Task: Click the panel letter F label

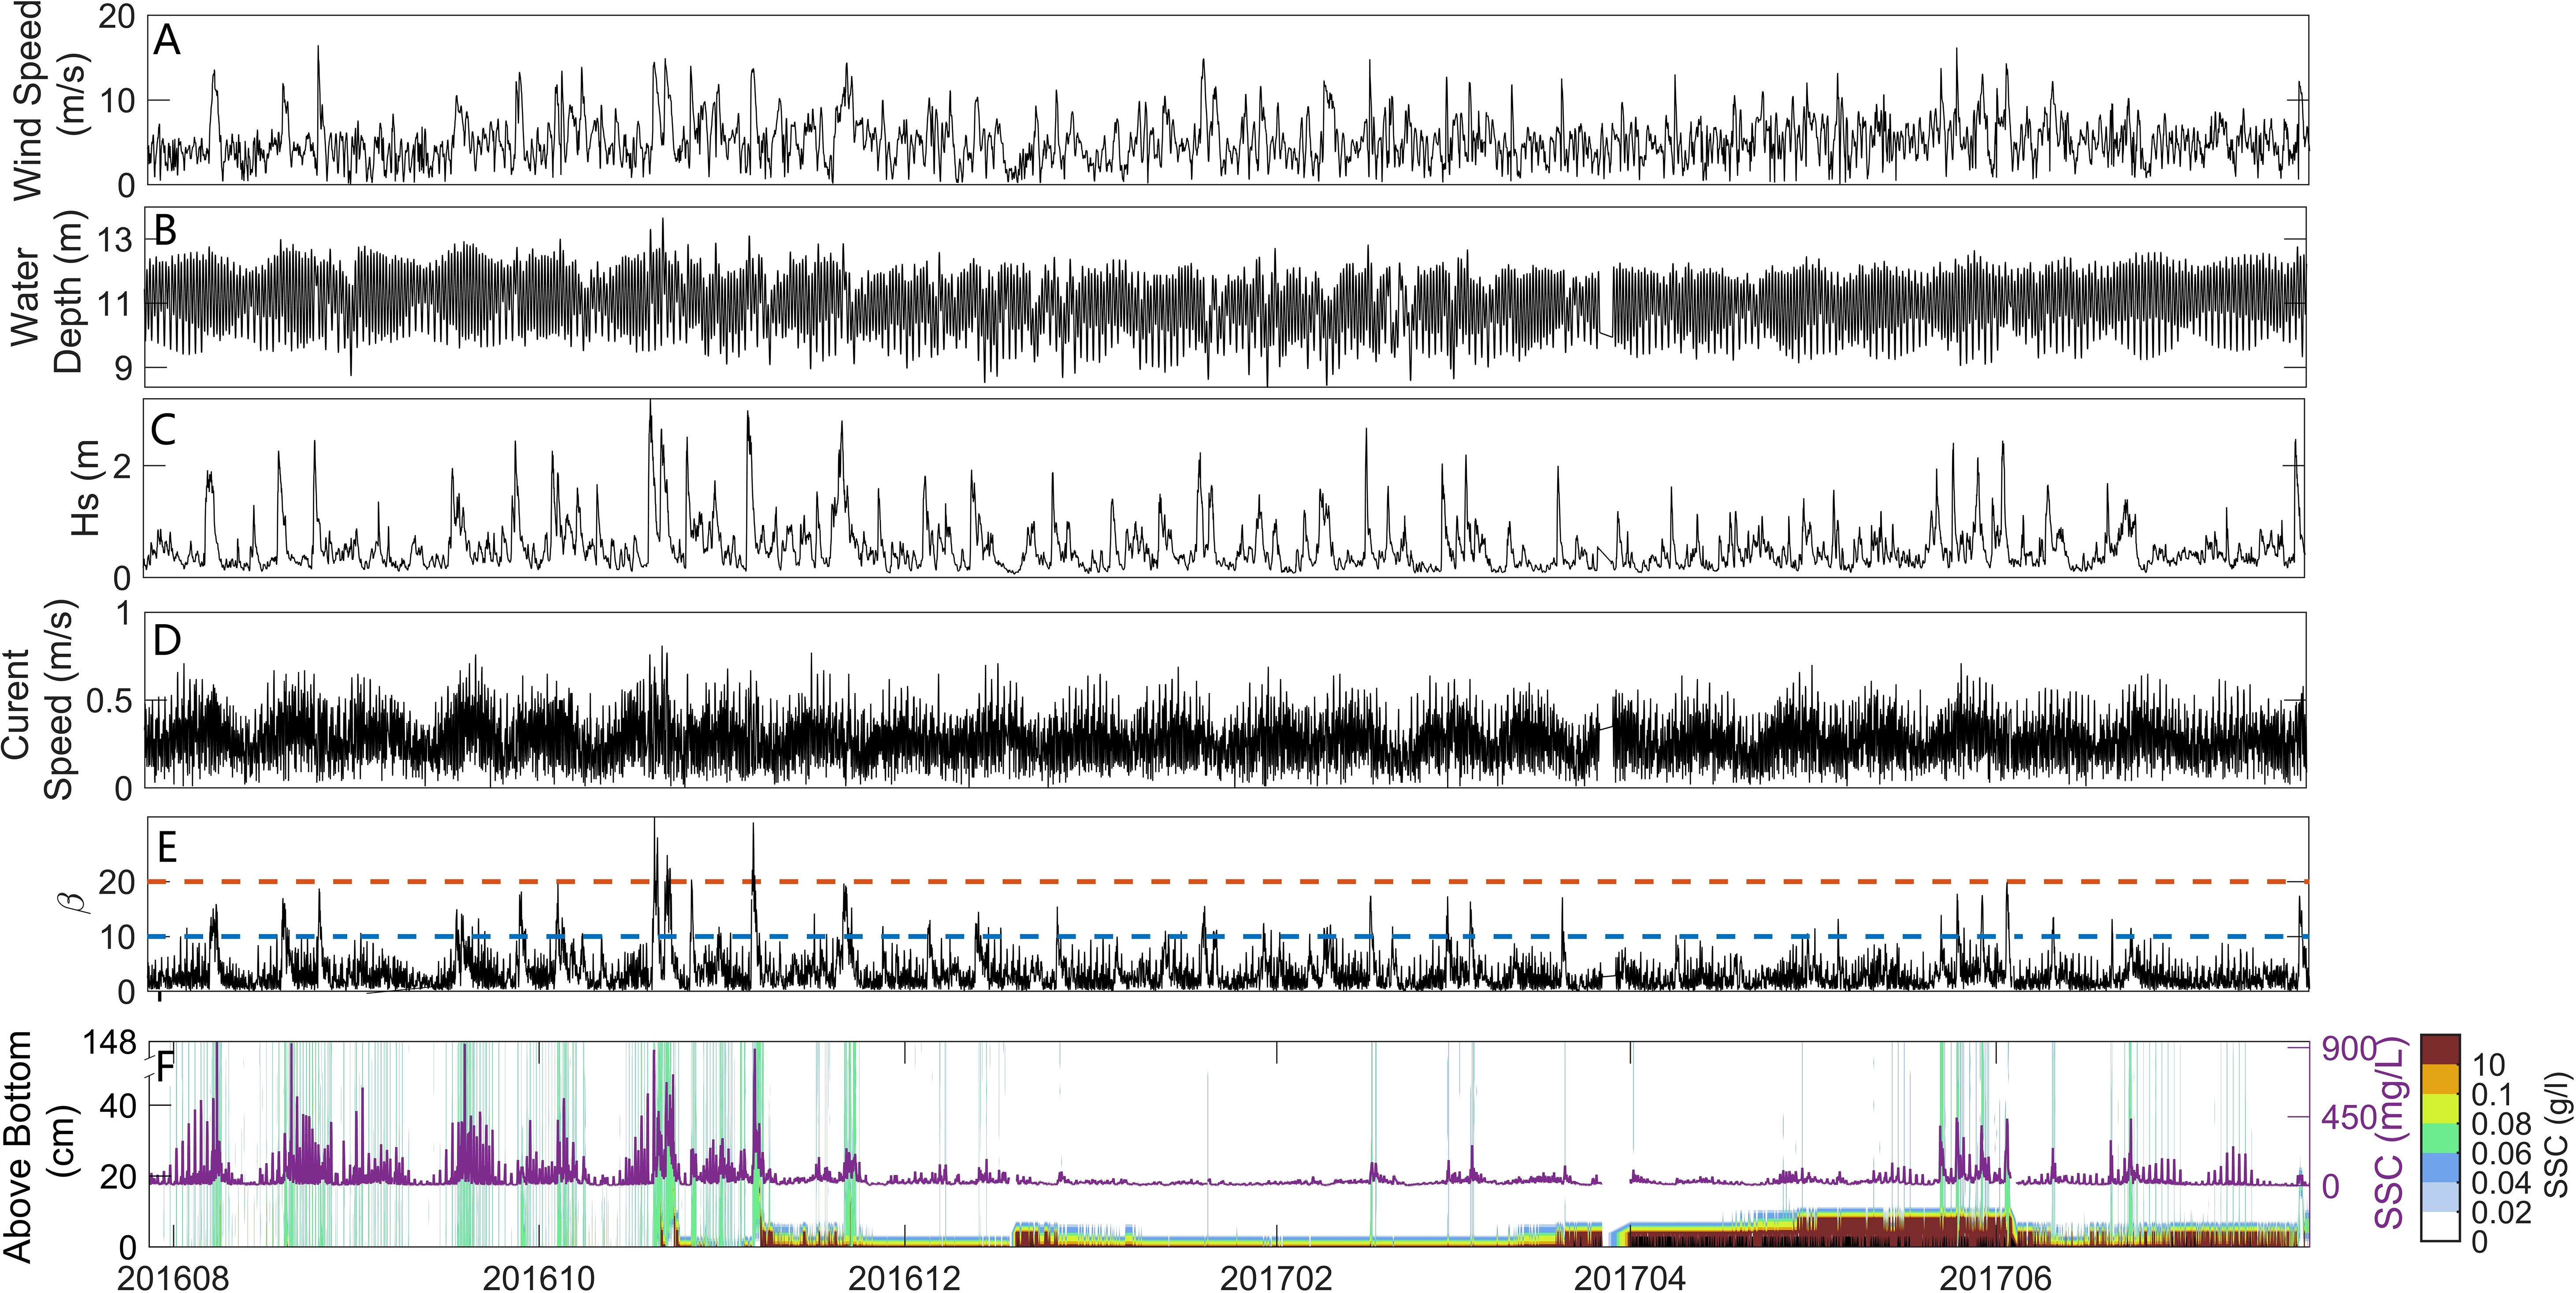Action: point(166,1066)
